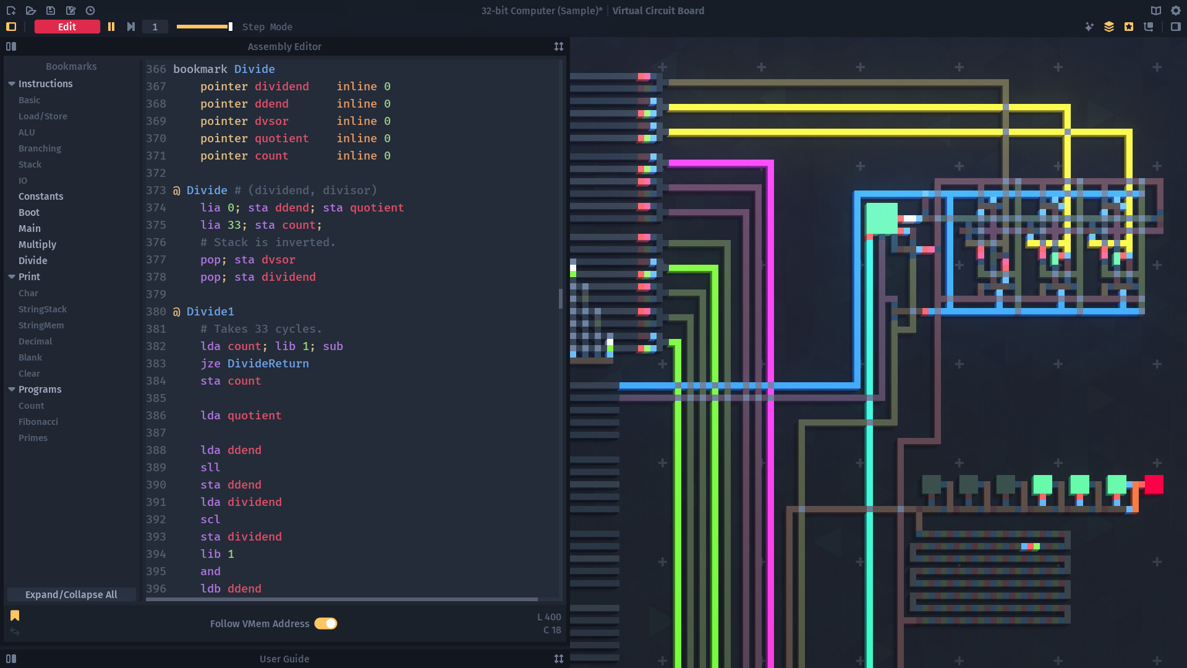Collapse the Programs section
1187x668 pixels.
tap(11, 389)
